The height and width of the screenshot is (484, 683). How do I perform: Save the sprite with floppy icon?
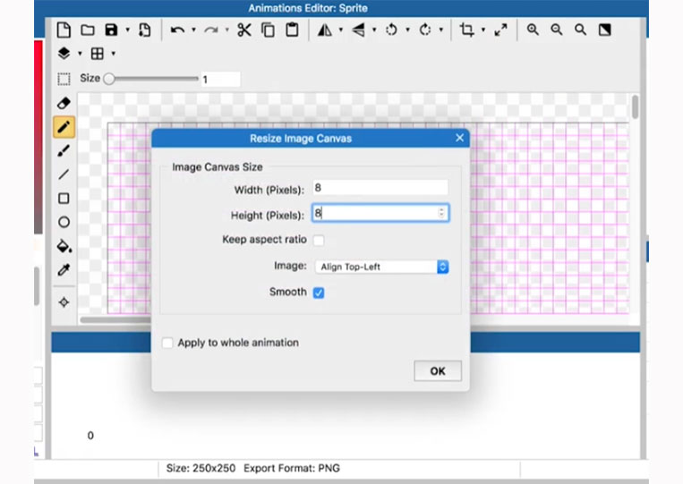pos(112,30)
